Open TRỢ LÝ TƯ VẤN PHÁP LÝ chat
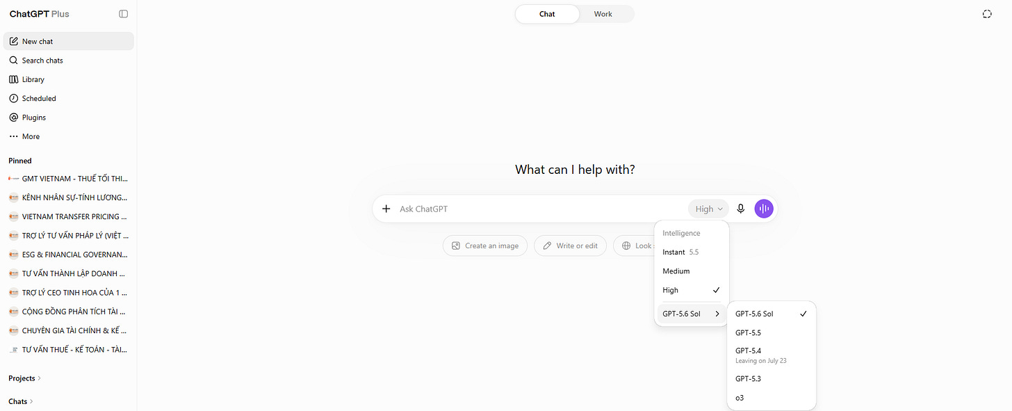Screen dimensions: 1012x411 (x=68, y=236)
